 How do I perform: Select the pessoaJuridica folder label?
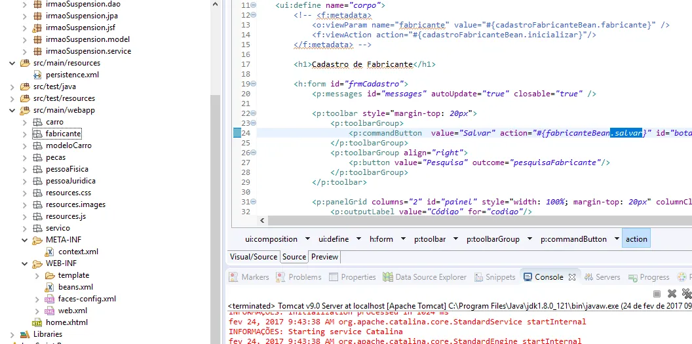(x=71, y=181)
